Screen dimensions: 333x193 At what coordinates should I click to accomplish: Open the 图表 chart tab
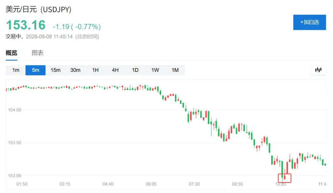[38, 53]
